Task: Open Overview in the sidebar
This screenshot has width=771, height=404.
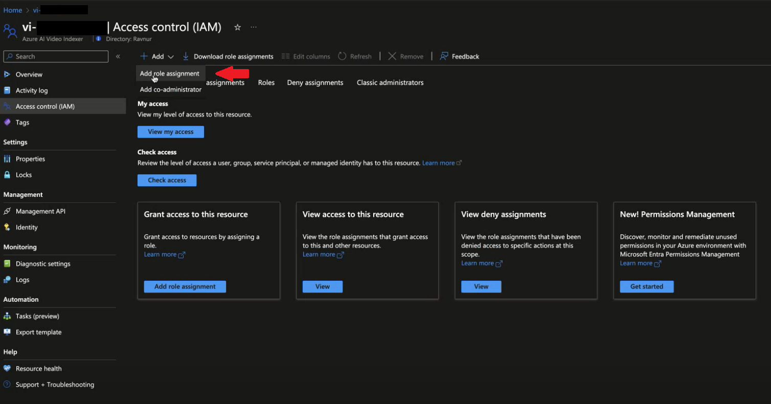Action: click(x=29, y=75)
